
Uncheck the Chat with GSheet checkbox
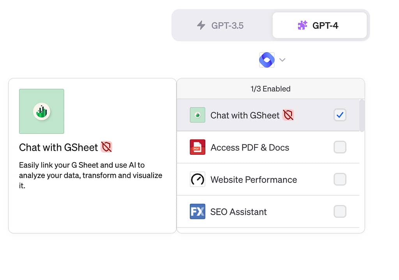[340, 115]
